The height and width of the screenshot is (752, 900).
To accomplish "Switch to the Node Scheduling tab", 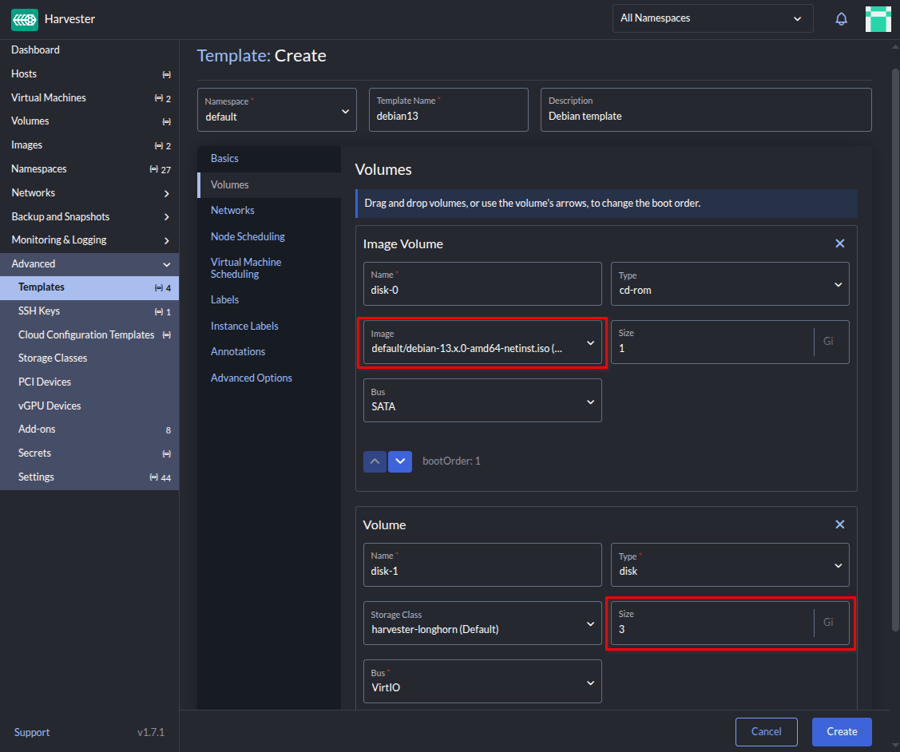I will click(x=248, y=236).
